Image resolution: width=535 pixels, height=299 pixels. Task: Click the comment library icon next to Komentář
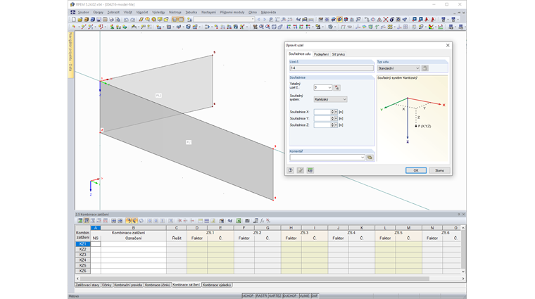[x=370, y=158]
